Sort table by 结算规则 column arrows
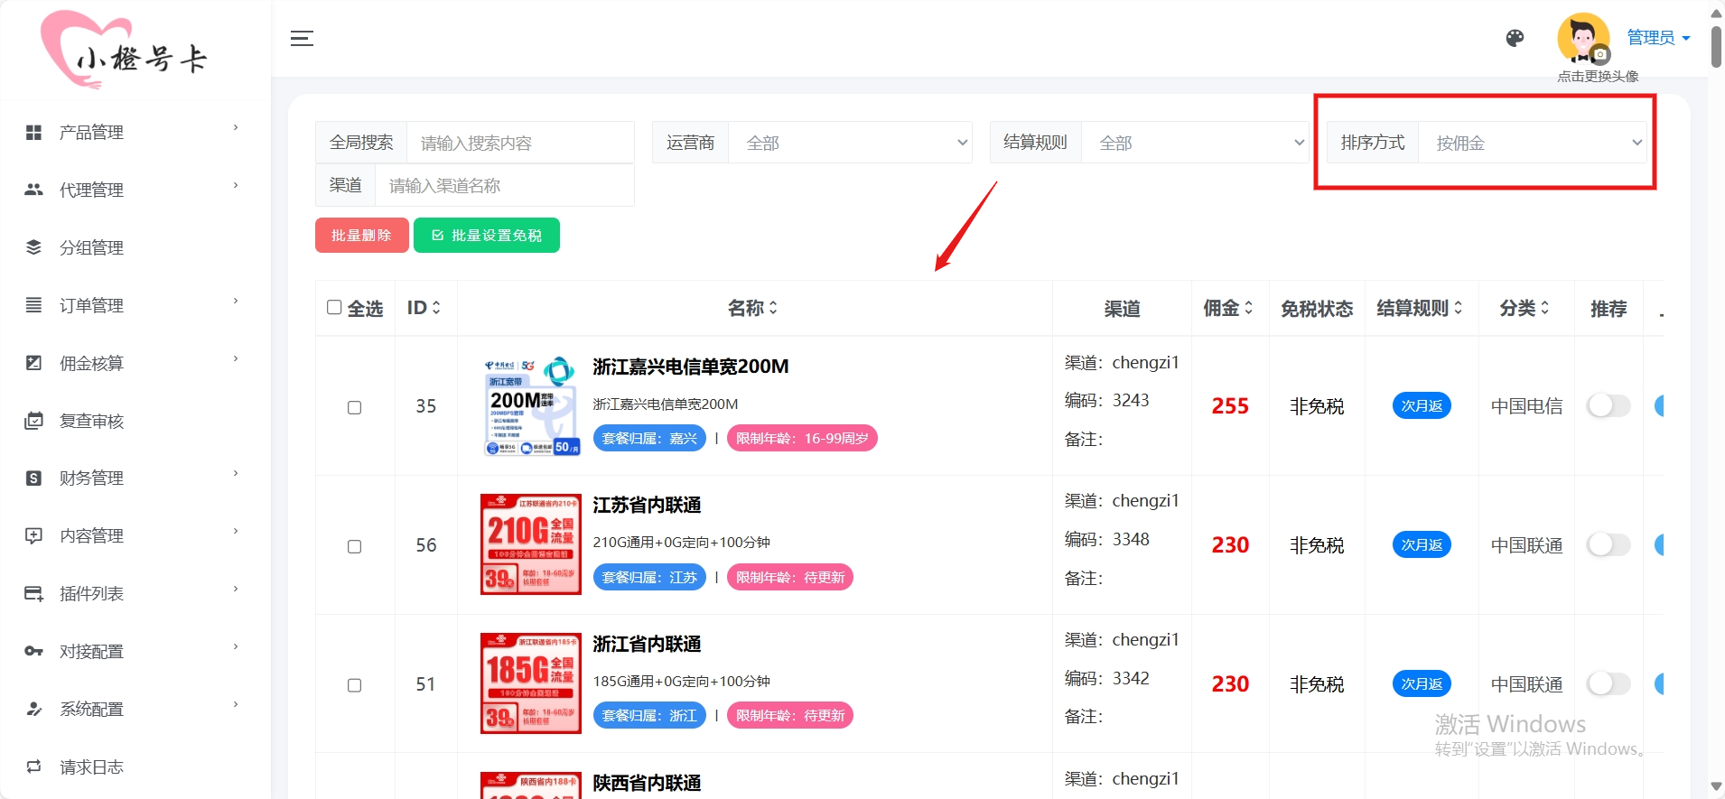Screen dimensions: 1725x799 coord(1458,308)
